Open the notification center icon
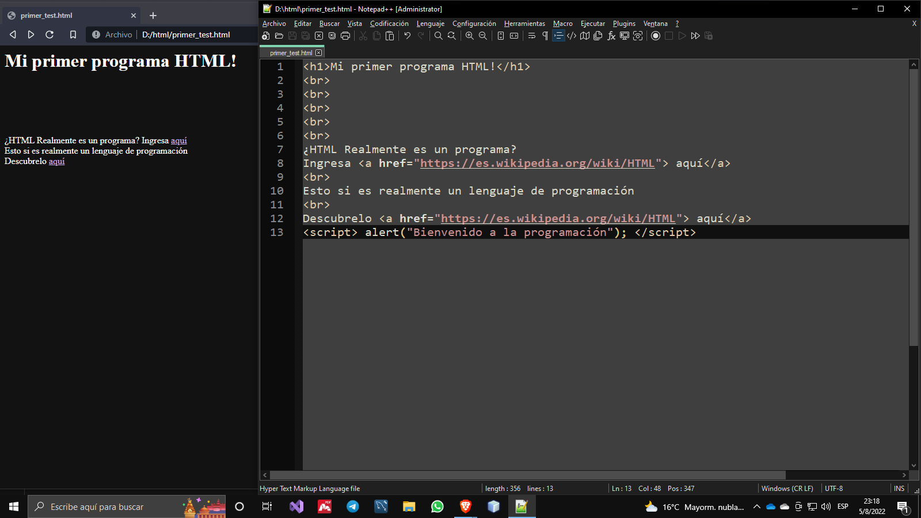 pos(903,507)
